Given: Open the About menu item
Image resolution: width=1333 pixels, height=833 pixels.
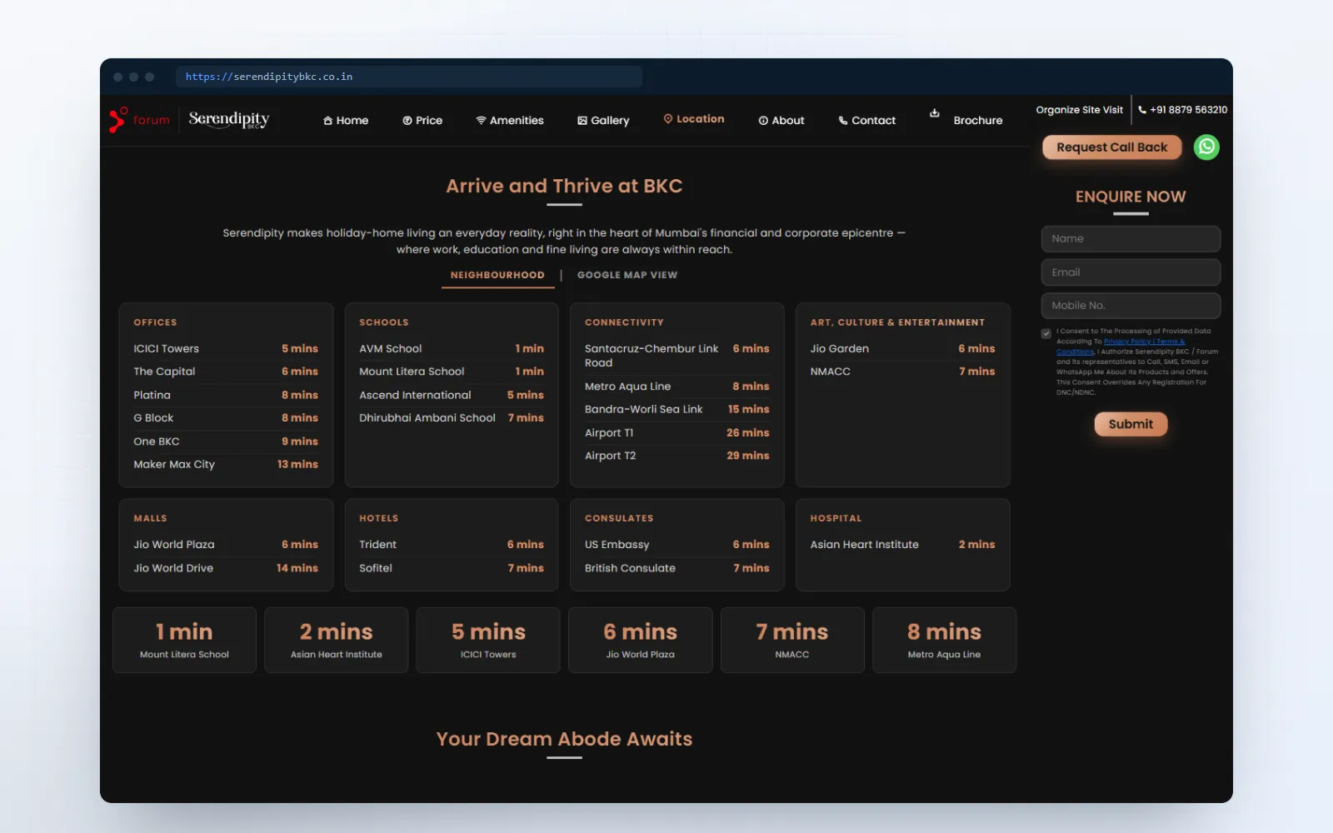Looking at the screenshot, I should tap(781, 121).
